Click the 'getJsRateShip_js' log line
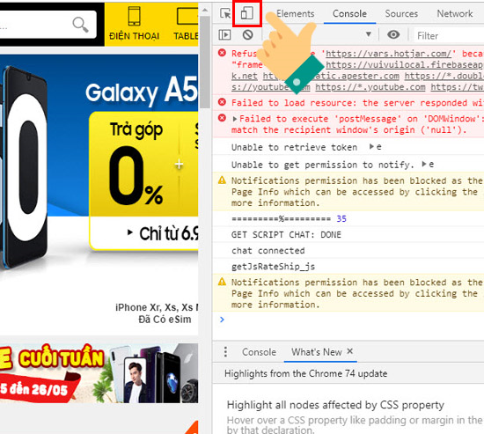Screen dimensions: 484x434 point(273,267)
